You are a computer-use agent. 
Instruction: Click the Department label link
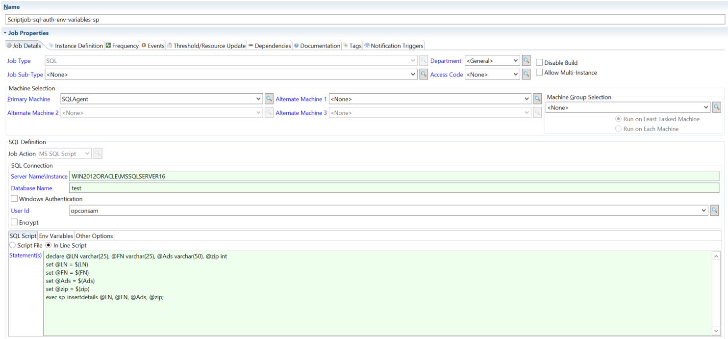point(446,61)
